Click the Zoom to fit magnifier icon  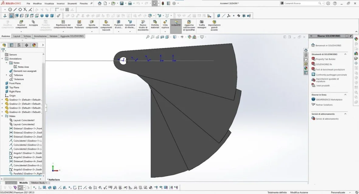(x=148, y=37)
